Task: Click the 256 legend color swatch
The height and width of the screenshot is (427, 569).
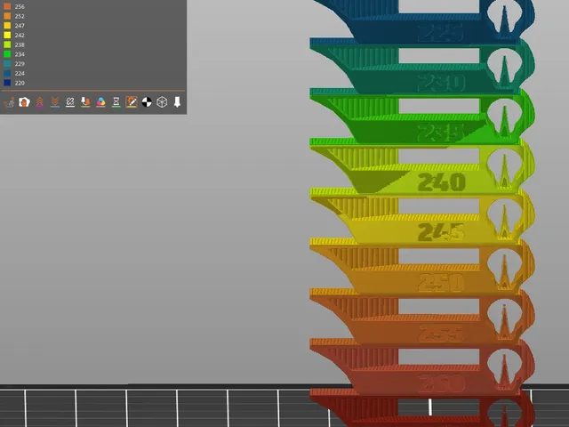Action: [x=7, y=6]
